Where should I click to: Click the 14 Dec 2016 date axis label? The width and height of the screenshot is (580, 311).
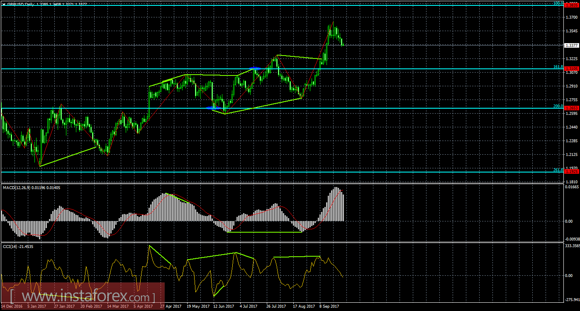tap(12, 307)
